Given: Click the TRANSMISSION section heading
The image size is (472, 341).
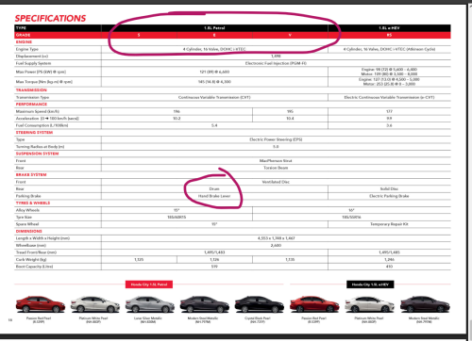Looking at the screenshot, I should coord(31,90).
